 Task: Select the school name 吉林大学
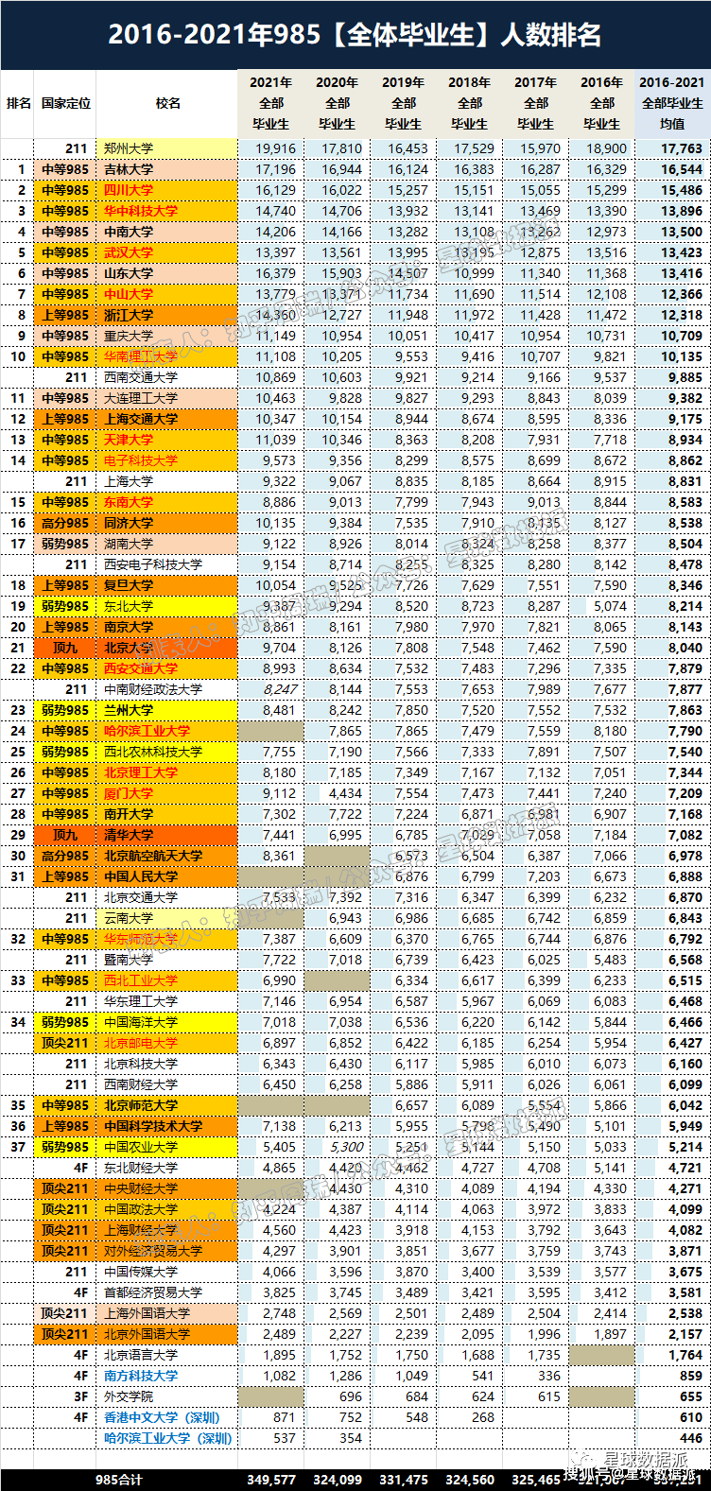pyautogui.click(x=129, y=169)
